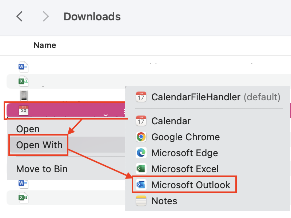
Task: Go forward with the right chevron button
Action: 46,16
